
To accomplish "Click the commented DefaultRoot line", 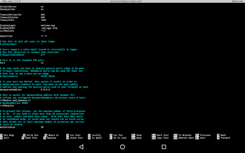I will [21, 44].
